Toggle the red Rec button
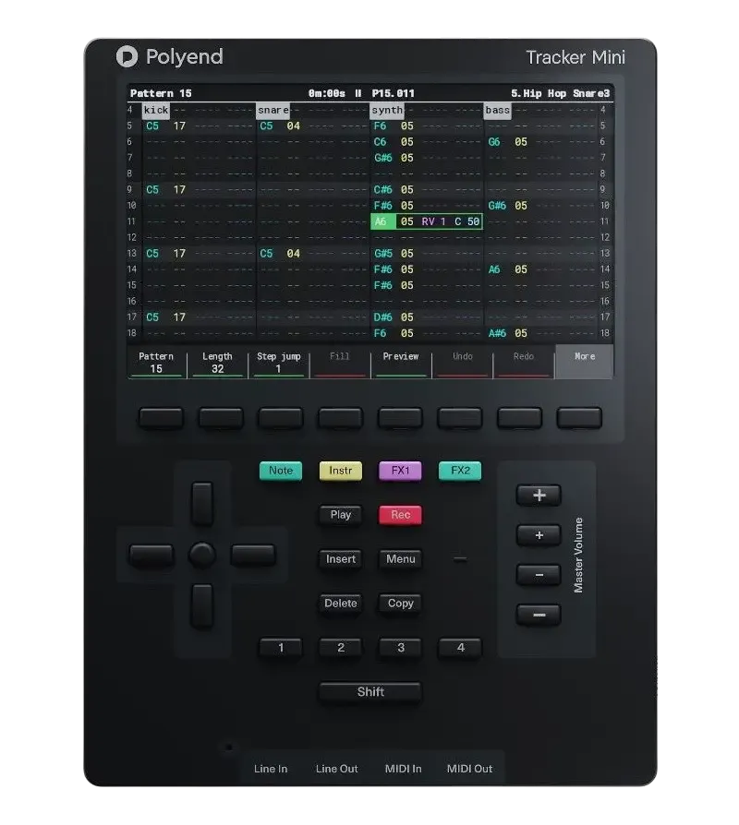This screenshot has height=825, width=739. pos(400,515)
